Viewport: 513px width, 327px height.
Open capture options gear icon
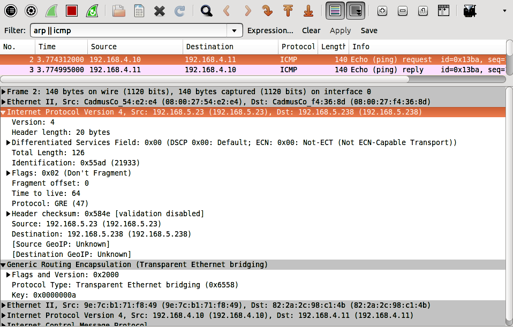point(31,11)
